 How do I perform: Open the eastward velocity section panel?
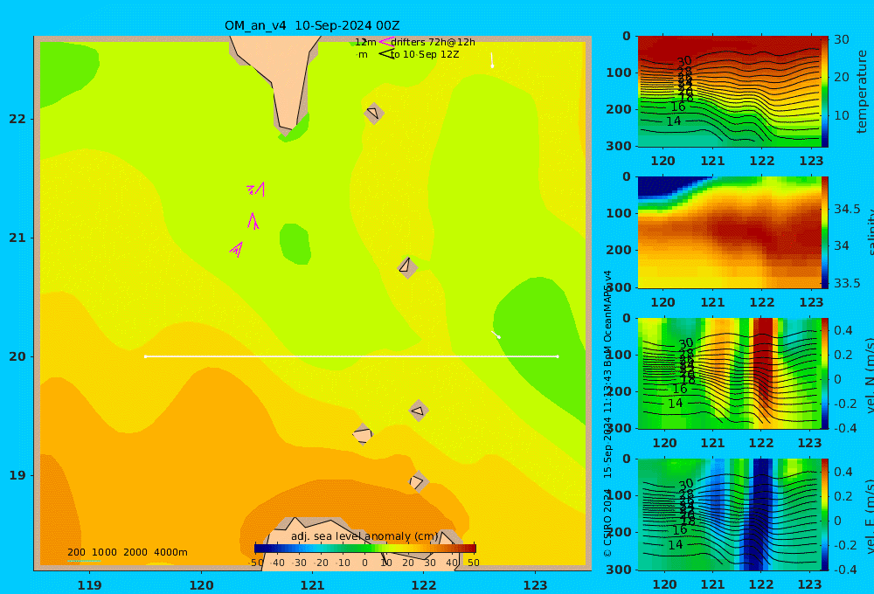click(x=729, y=515)
